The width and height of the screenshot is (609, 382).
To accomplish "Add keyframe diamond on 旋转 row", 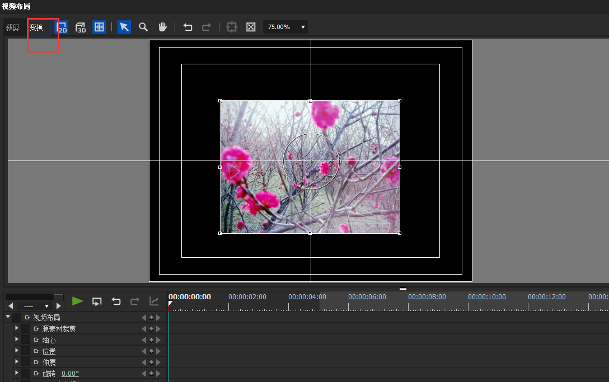I will (151, 374).
